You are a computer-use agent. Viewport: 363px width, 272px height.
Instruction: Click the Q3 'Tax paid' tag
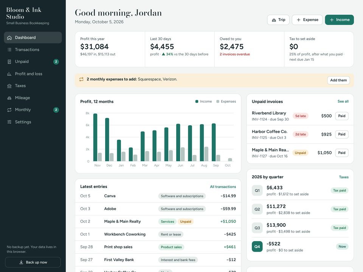[x=340, y=228]
